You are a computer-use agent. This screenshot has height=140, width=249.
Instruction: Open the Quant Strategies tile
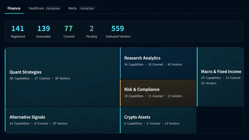tap(62, 77)
